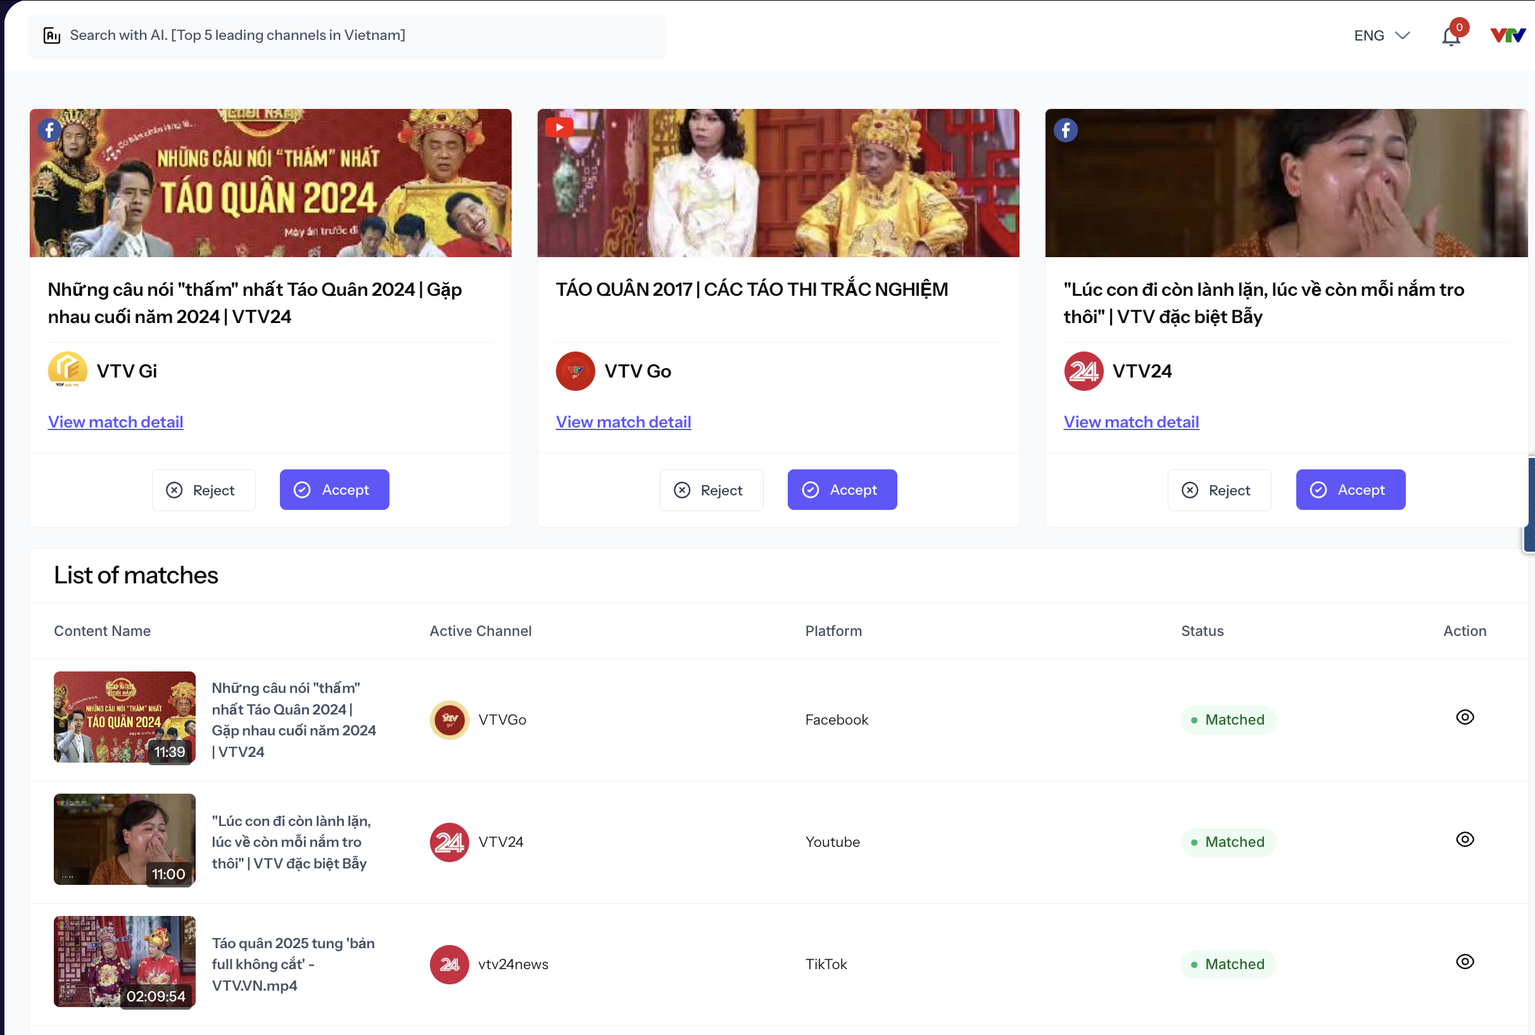This screenshot has width=1535, height=1035.
Task: Click Facebook badge on Táo Quân 2024 card
Action: [x=50, y=130]
